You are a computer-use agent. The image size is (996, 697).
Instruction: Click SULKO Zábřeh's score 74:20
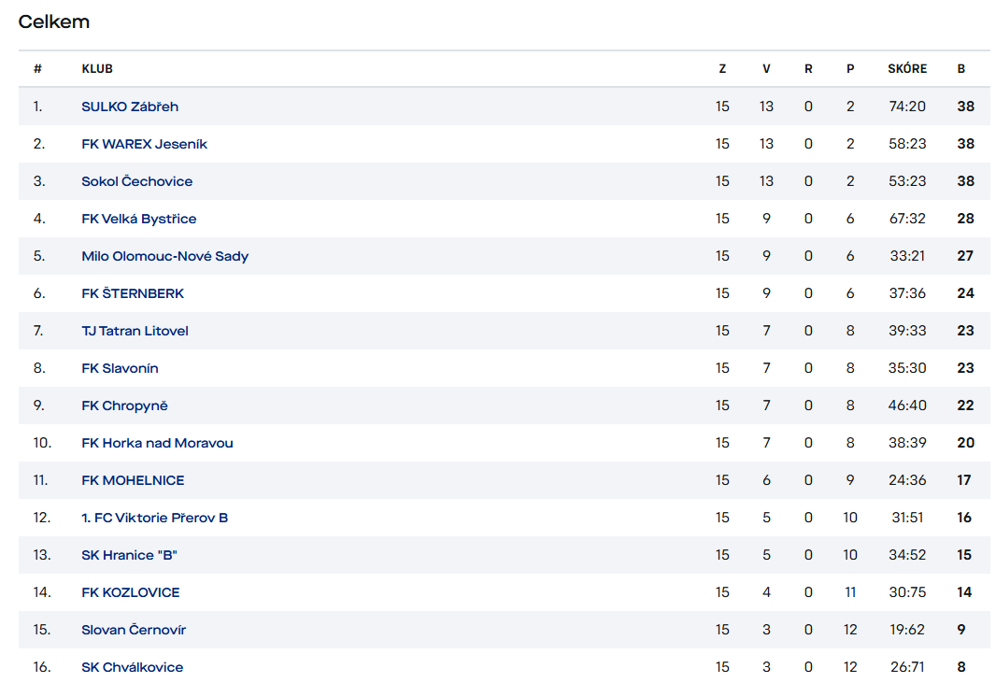pyautogui.click(x=907, y=107)
